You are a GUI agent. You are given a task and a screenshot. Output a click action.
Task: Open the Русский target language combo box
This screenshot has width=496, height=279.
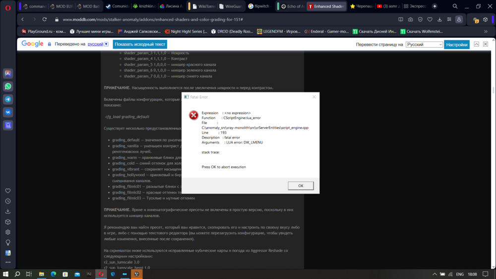click(424, 45)
